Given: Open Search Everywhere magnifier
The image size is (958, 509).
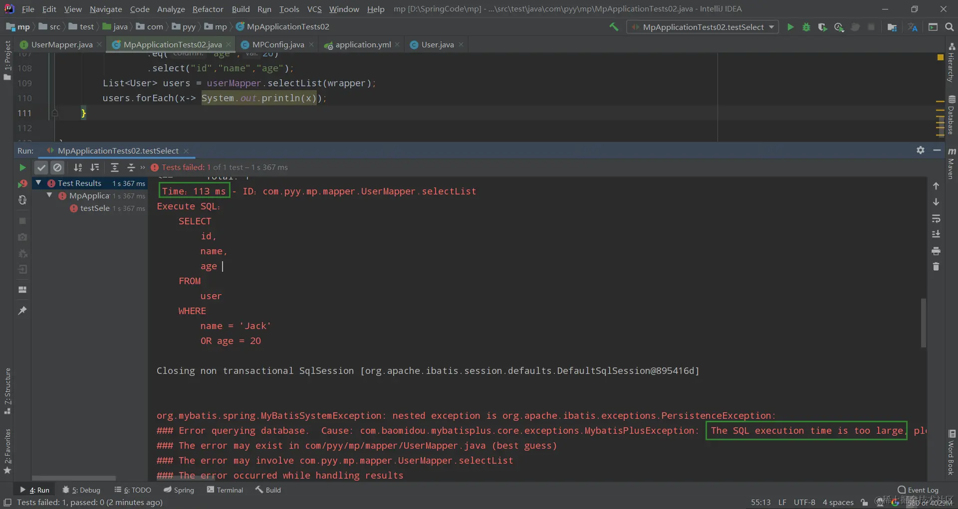Looking at the screenshot, I should coord(950,27).
